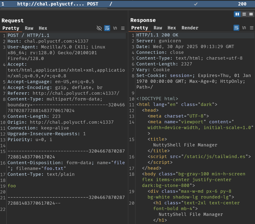This screenshot has width=255, height=224.
Task: Select history row 1 for chal.polyuctf POST
Action: tap(127, 4)
